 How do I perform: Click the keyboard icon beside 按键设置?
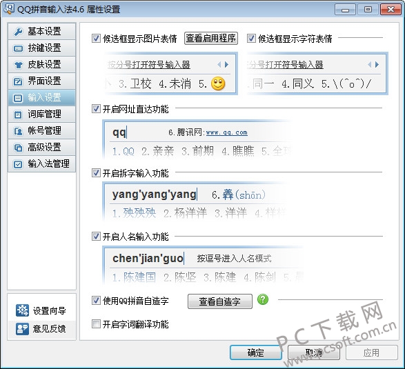tap(18, 48)
